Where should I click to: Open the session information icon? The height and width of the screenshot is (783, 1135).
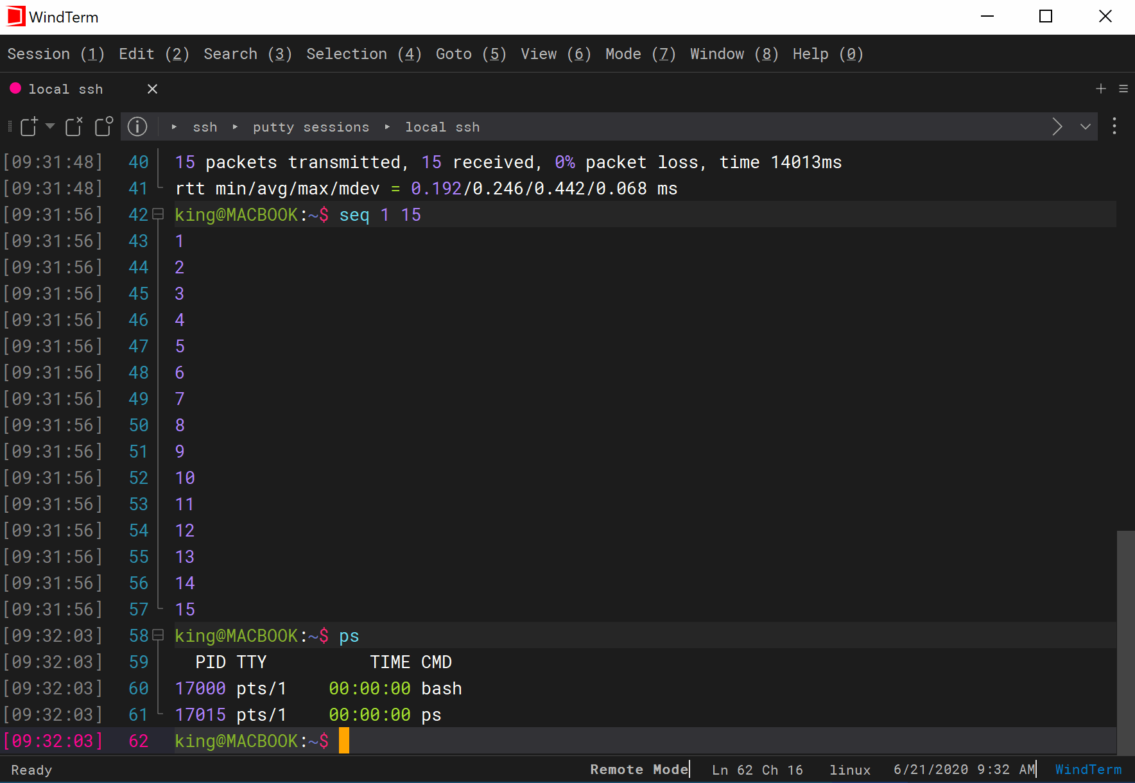(x=137, y=126)
